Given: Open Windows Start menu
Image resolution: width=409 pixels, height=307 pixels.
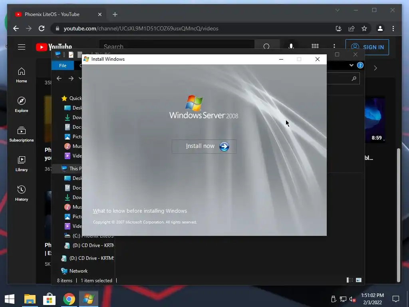Looking at the screenshot, I should [x=10, y=299].
